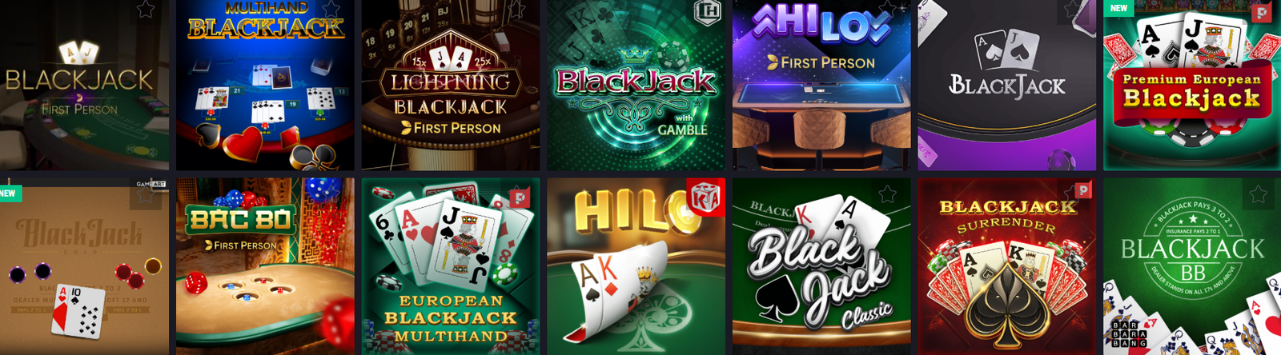Click red P provider icon on Premium European Blackjack
1281x355 pixels.
pos(1262,11)
